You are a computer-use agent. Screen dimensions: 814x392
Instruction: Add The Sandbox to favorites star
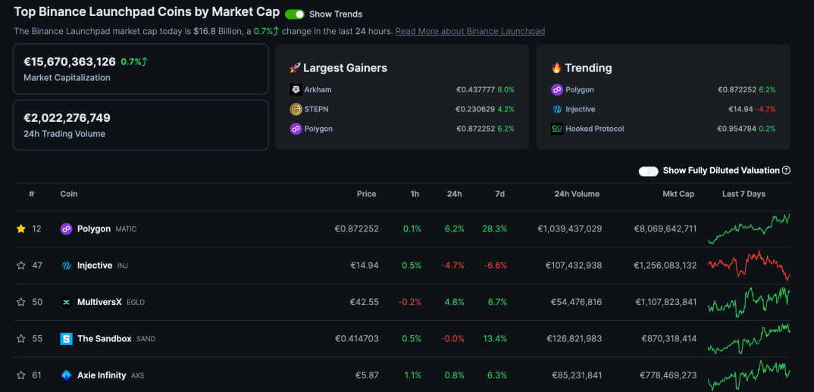[20, 338]
